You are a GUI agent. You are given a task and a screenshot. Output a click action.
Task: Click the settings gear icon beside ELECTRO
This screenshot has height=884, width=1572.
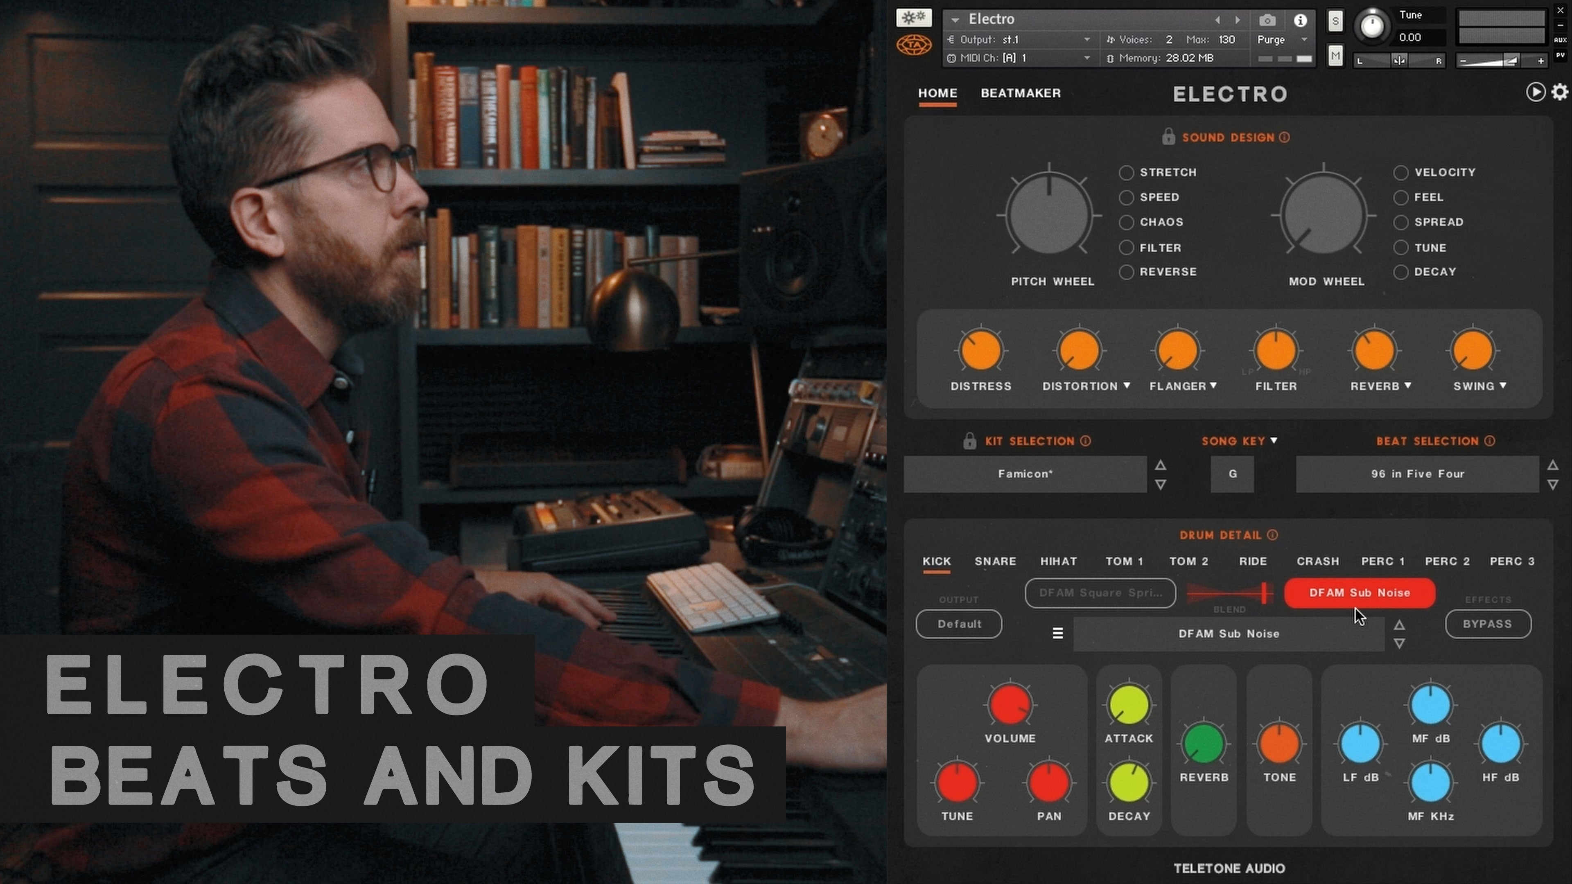coord(1559,92)
